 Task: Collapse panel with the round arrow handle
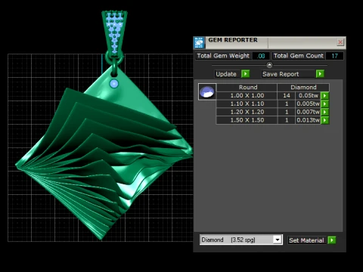pyautogui.click(x=269, y=65)
